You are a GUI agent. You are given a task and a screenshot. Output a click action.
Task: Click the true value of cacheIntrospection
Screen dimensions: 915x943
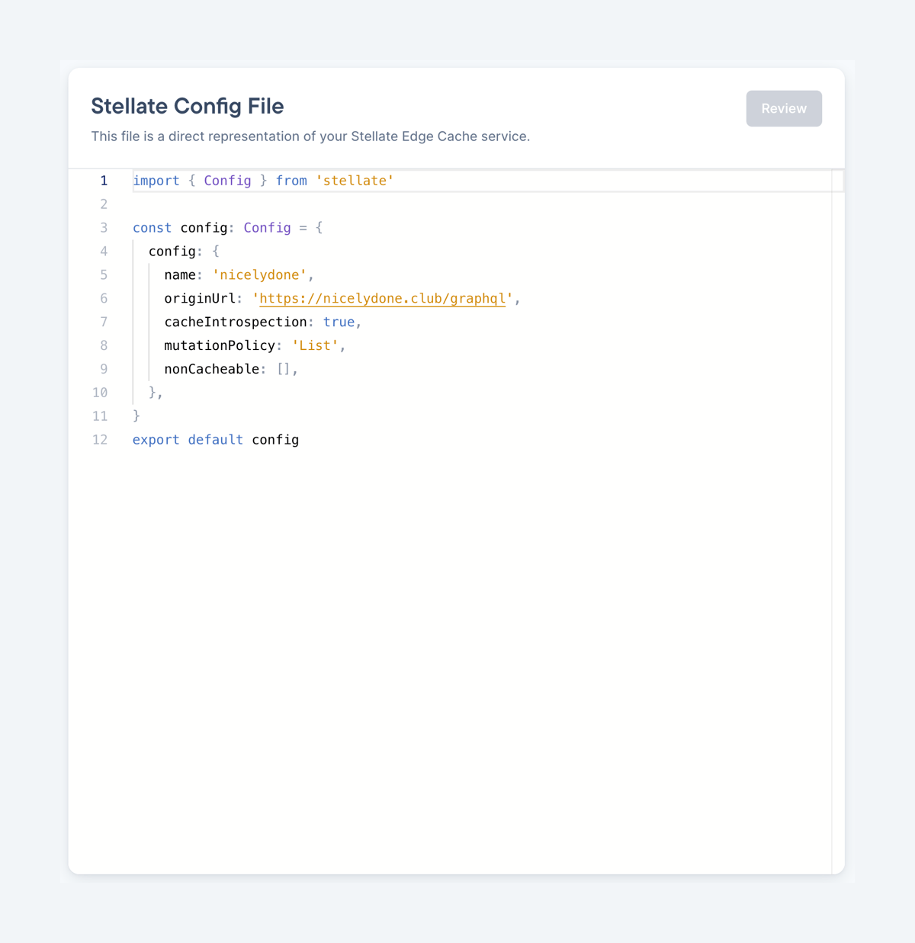(339, 322)
